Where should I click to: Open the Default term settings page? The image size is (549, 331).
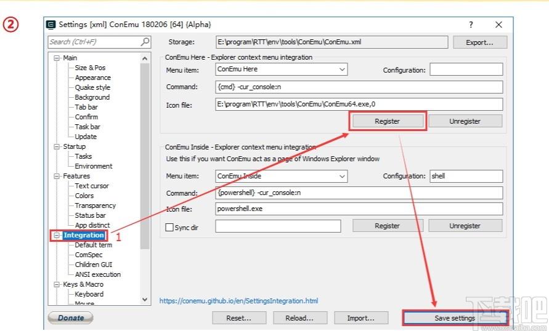tap(94, 245)
